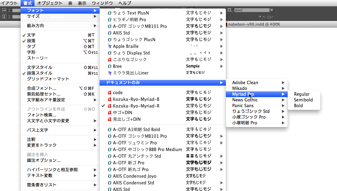The height and width of the screenshot is (191, 337).
Task: Click the redefine style icon below alret2 dropdown
Action: point(270,17)
